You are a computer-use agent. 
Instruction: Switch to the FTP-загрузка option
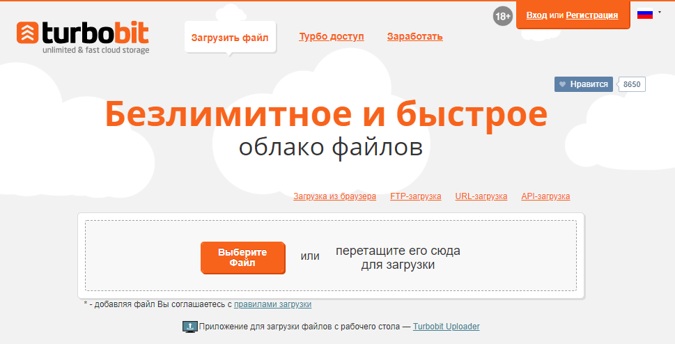click(415, 196)
